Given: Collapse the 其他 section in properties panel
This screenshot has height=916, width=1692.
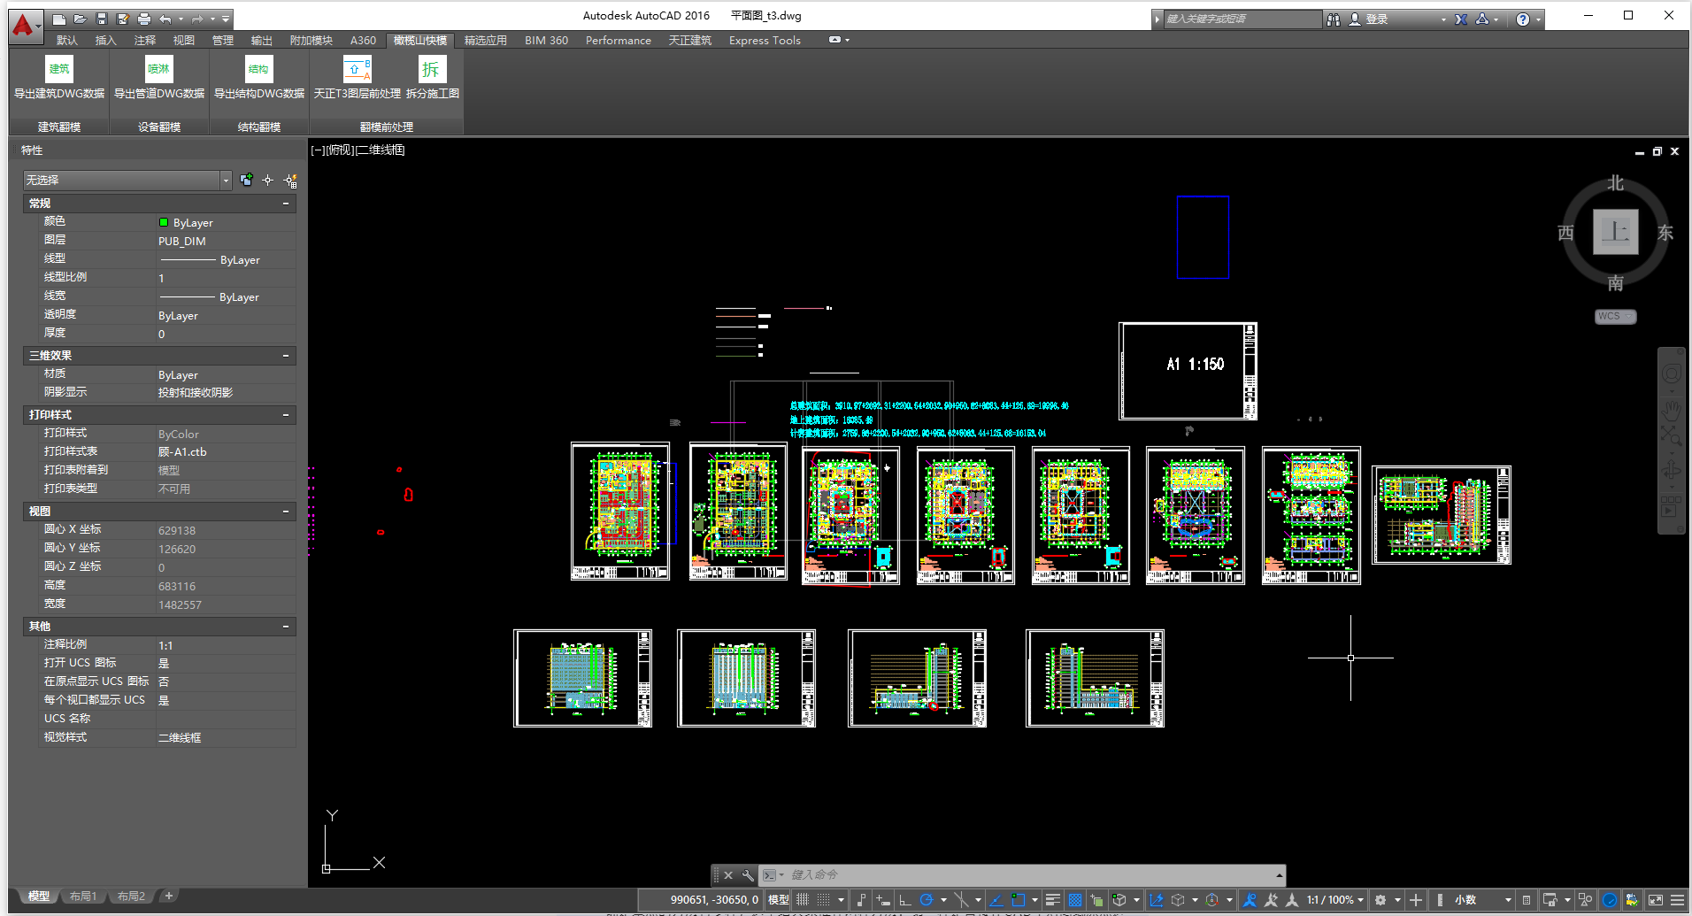Looking at the screenshot, I should point(286,627).
